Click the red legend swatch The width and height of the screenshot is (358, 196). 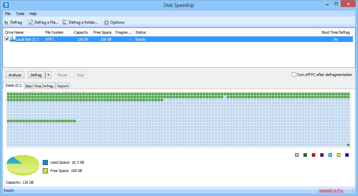tap(314, 155)
